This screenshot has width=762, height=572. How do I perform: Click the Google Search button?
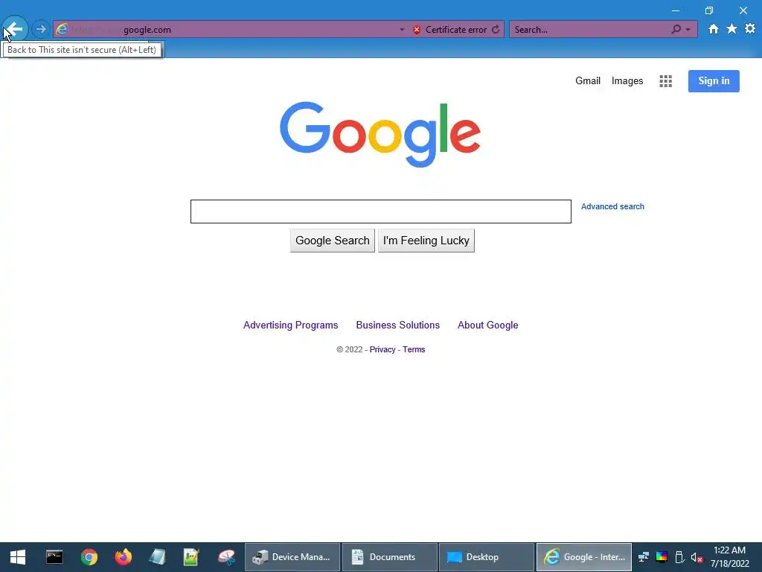click(x=333, y=241)
